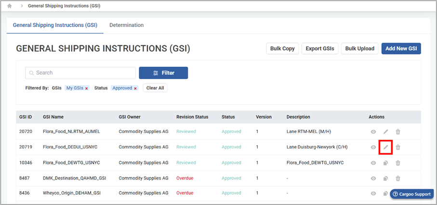Switch to the Determination tab
437x205 pixels.
[x=127, y=25]
